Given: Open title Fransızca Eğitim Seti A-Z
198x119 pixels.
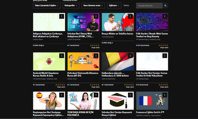Looking at the screenshot, I should [150, 112].
